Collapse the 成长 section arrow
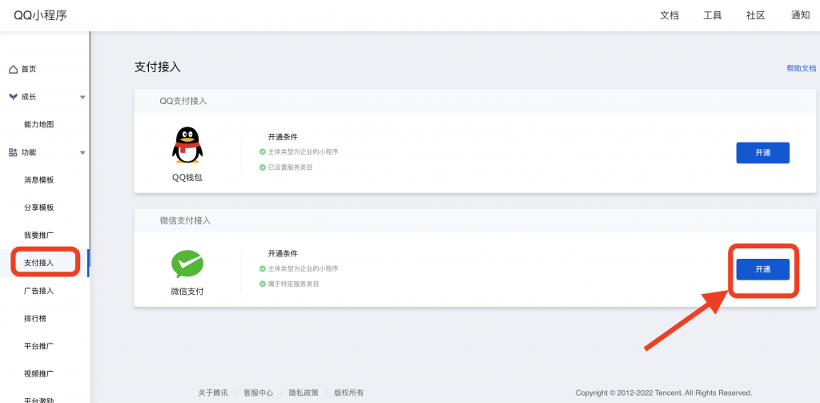 pos(82,97)
